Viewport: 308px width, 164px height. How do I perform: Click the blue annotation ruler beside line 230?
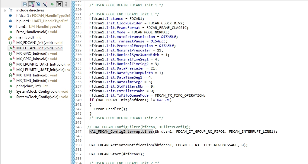(73, 55)
